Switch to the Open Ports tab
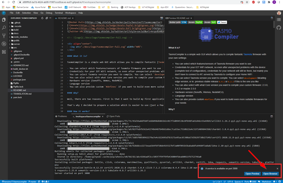This screenshot has height=183, width=283. tap(113, 116)
